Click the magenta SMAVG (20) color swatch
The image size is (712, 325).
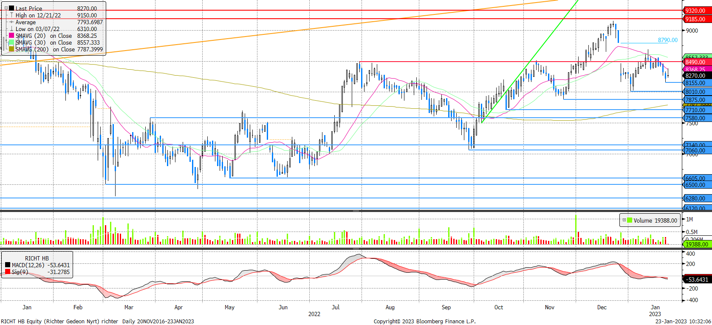point(11,36)
